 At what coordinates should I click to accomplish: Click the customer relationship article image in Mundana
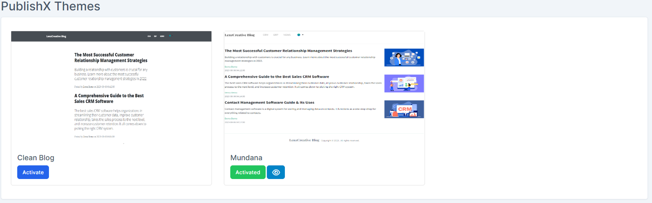coord(404,57)
